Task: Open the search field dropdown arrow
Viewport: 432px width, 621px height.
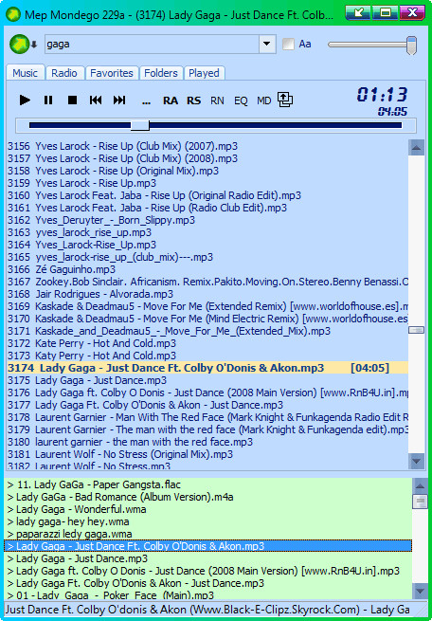Action: pos(267,44)
